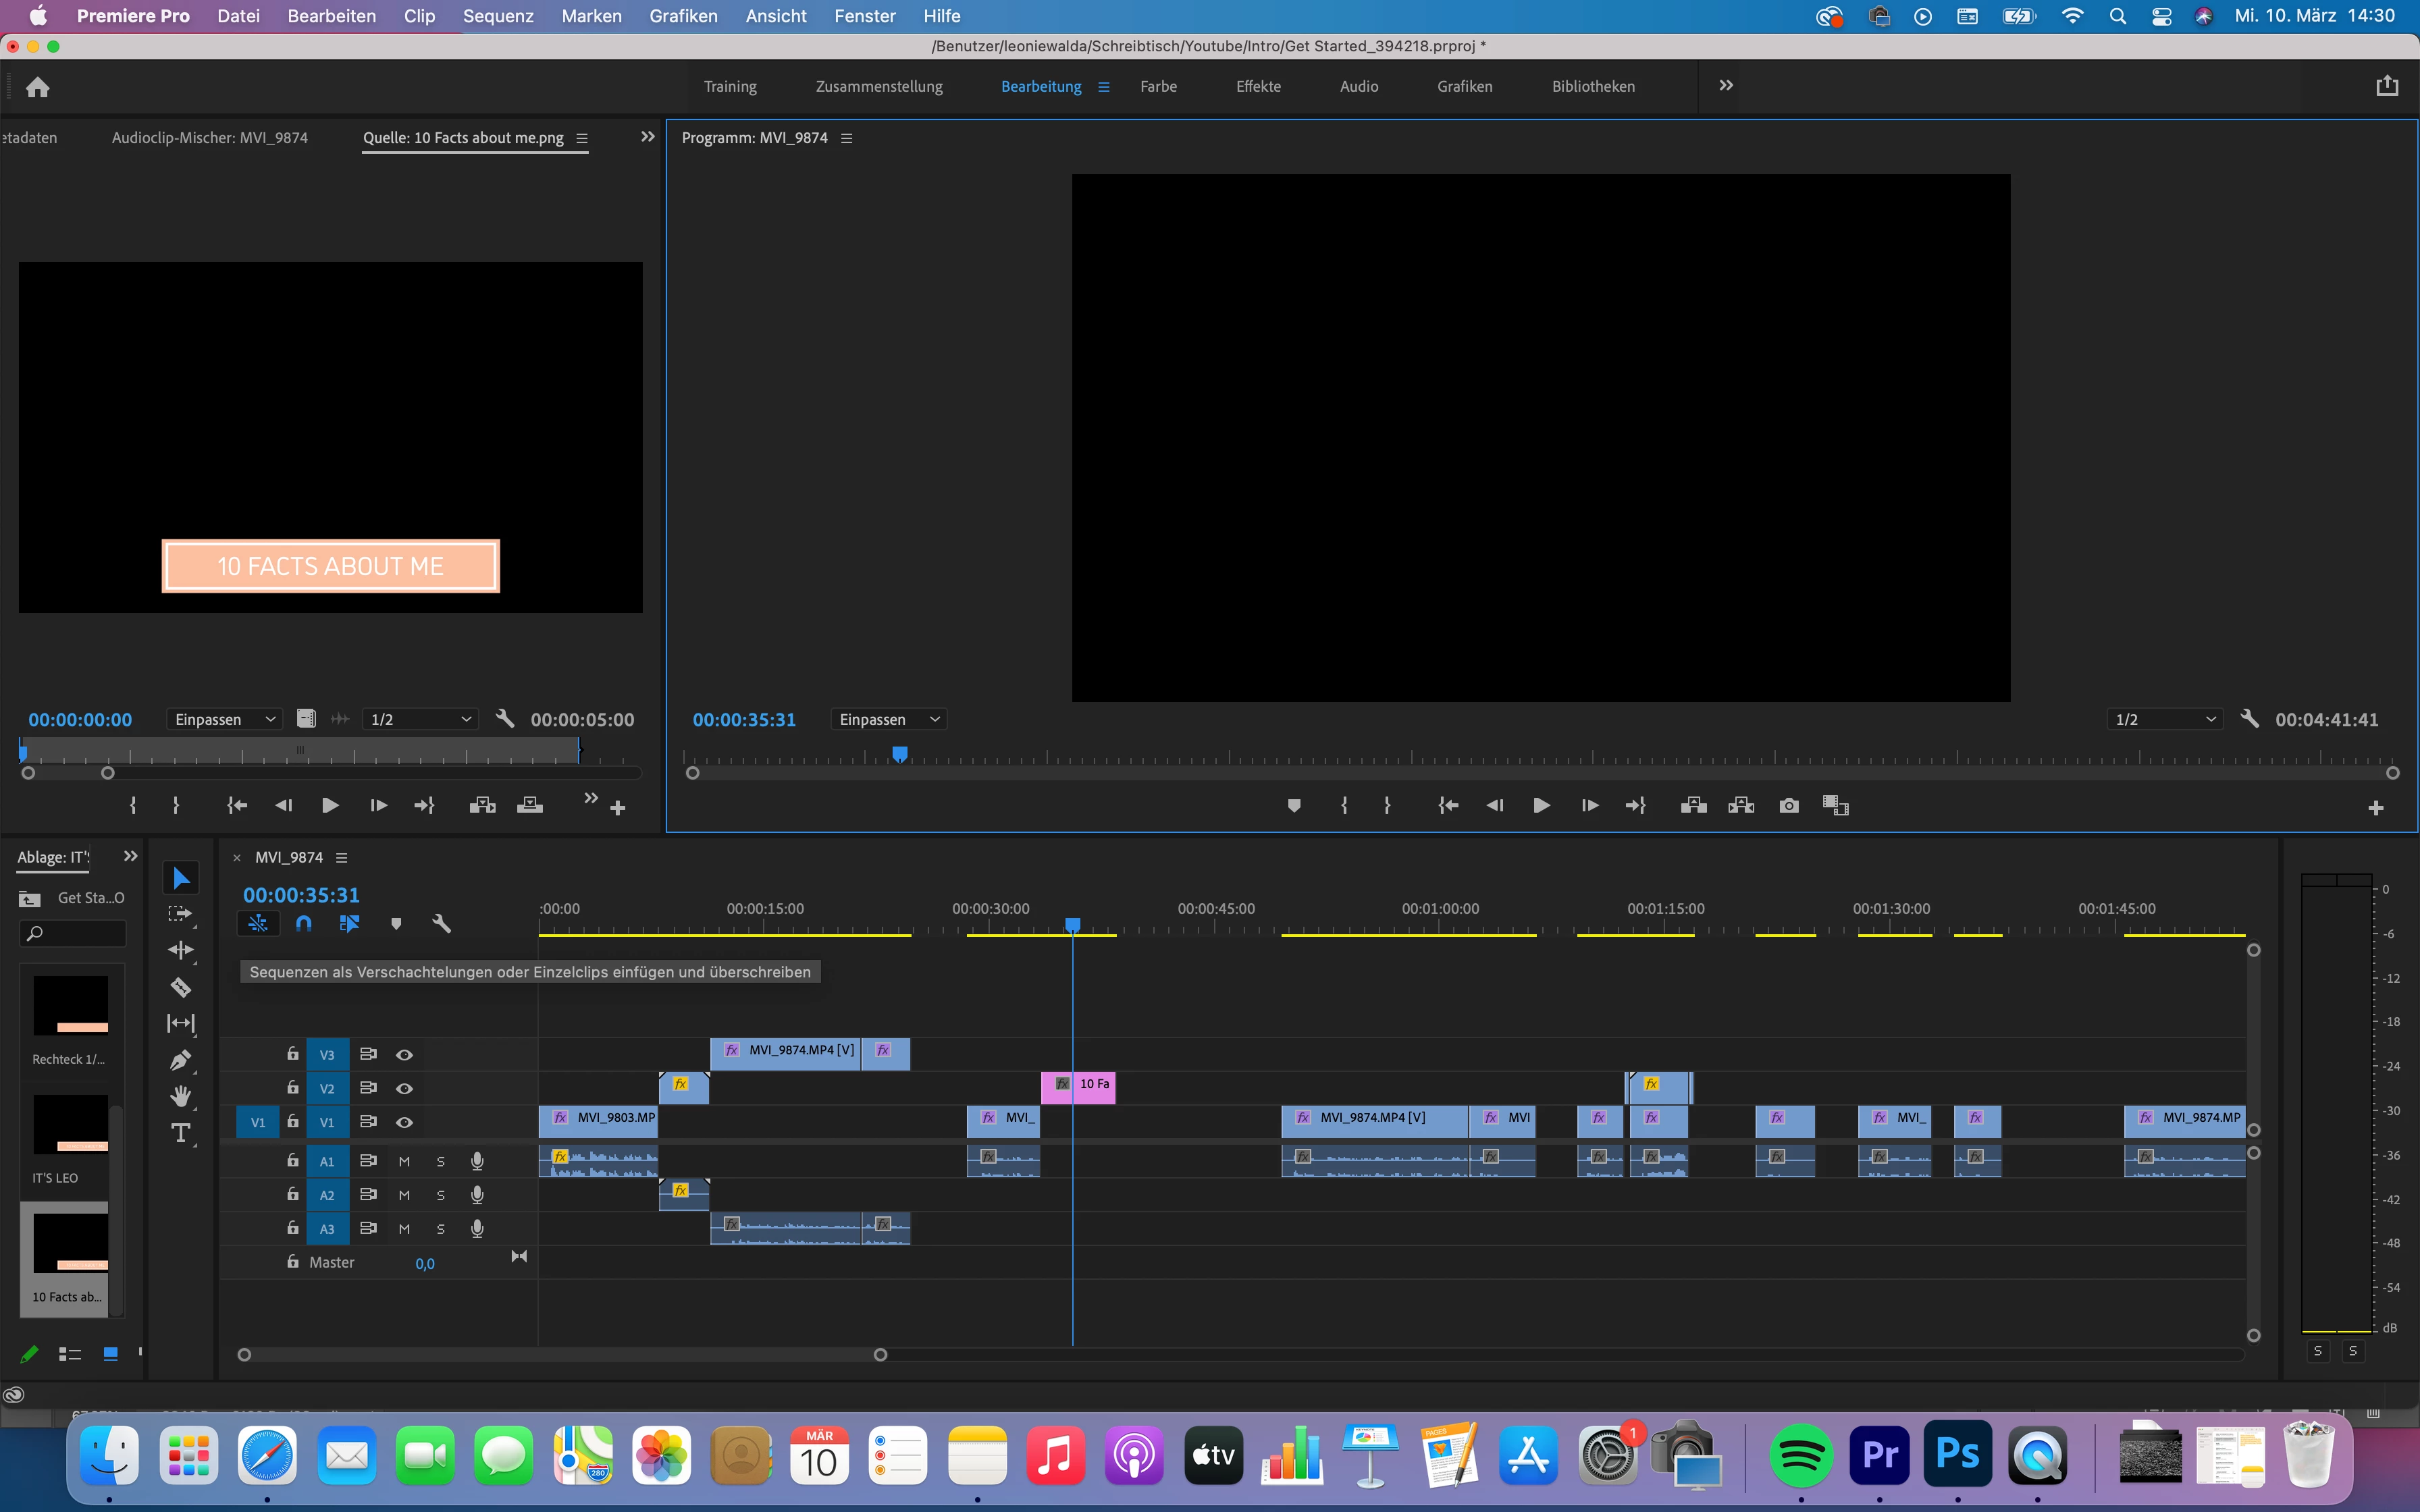Open Program monitor resolution dropdown 1/2
Image resolution: width=2420 pixels, height=1512 pixels.
pos(2164,719)
